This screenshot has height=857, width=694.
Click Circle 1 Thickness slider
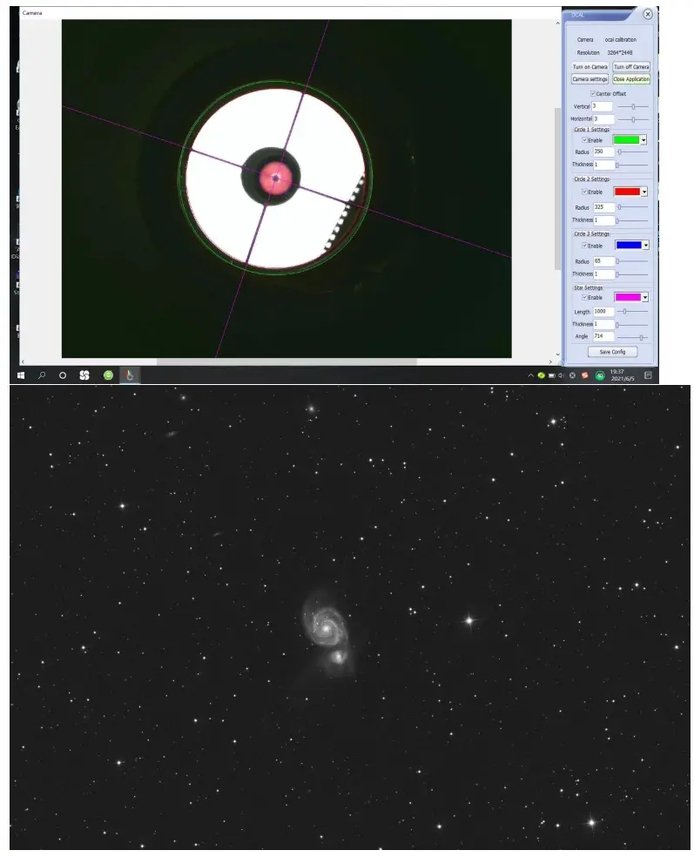click(x=631, y=165)
